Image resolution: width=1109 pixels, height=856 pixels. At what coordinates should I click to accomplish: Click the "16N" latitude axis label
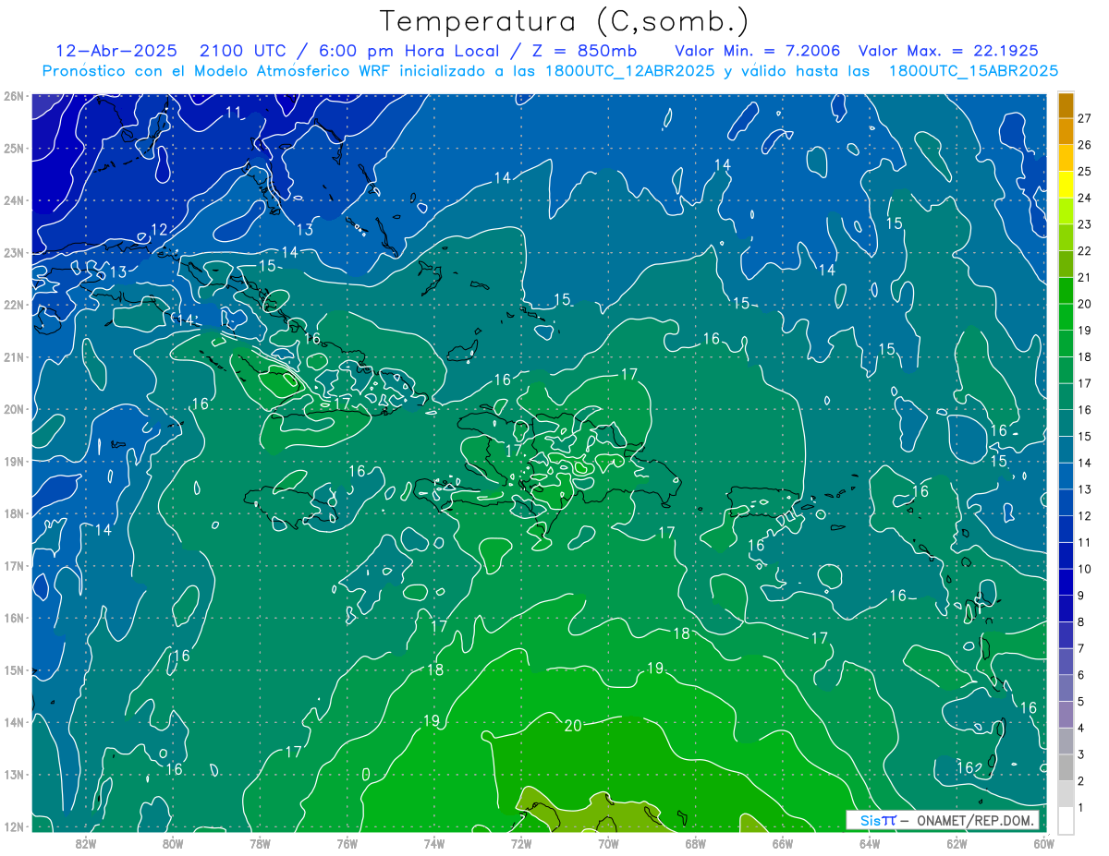pyautogui.click(x=13, y=618)
